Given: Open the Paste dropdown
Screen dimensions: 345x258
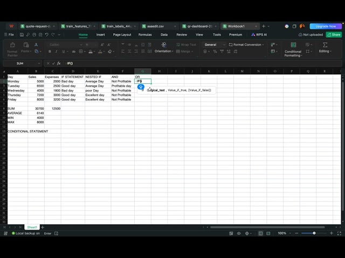Looking at the screenshot, I should (26, 51).
